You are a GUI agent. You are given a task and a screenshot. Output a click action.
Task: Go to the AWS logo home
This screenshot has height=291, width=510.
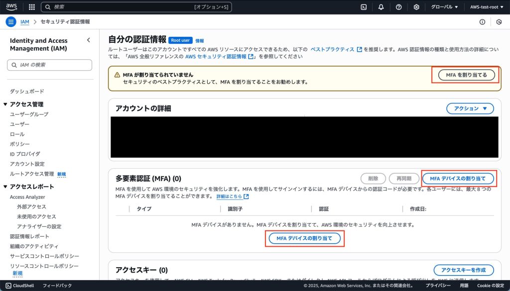(11, 7)
